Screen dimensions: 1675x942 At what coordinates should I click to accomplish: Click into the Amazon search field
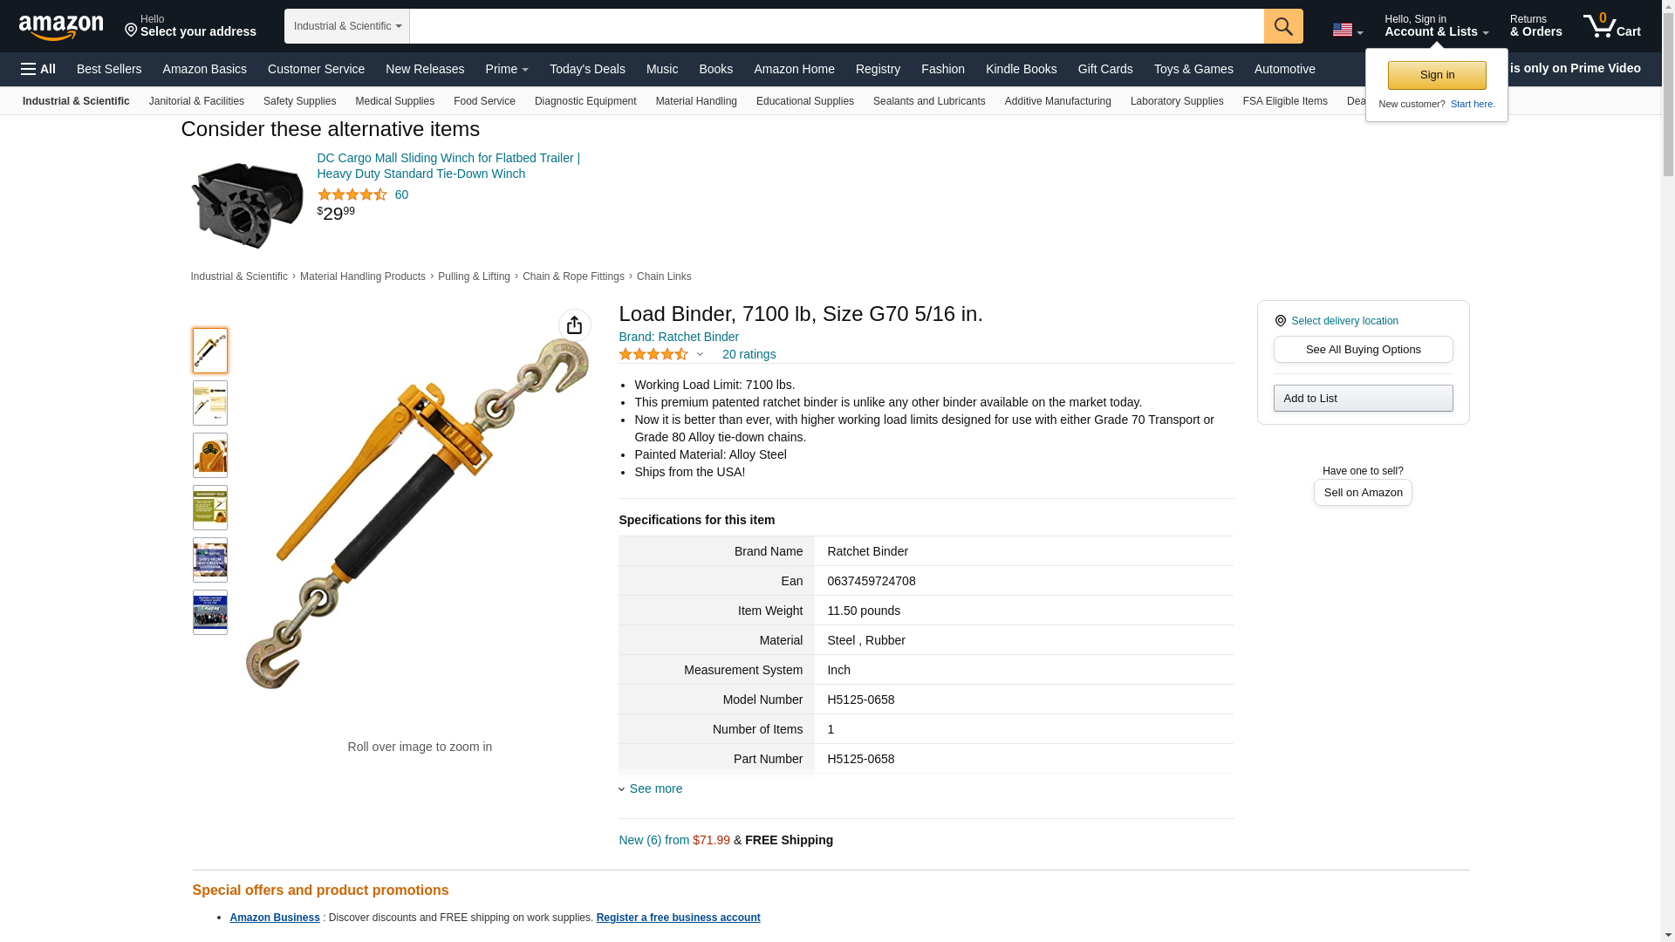[x=837, y=26]
